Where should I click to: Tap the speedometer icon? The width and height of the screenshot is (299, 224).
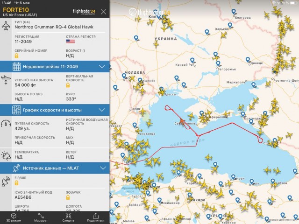pyautogui.click(x=6, y=124)
